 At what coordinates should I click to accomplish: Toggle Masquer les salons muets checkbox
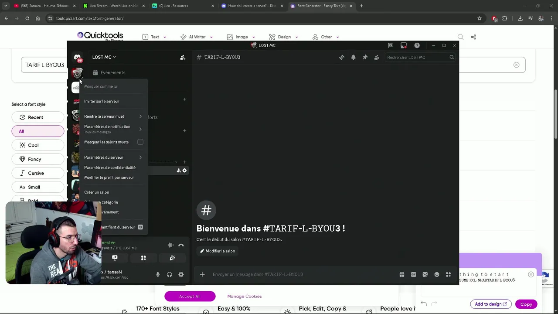tap(140, 142)
